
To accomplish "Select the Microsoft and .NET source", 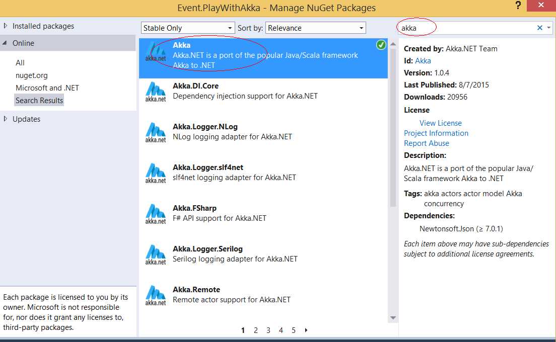I will (x=47, y=88).
